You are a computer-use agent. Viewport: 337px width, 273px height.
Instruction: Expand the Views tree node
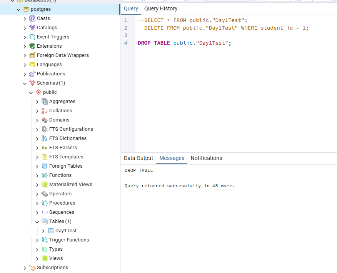37,259
